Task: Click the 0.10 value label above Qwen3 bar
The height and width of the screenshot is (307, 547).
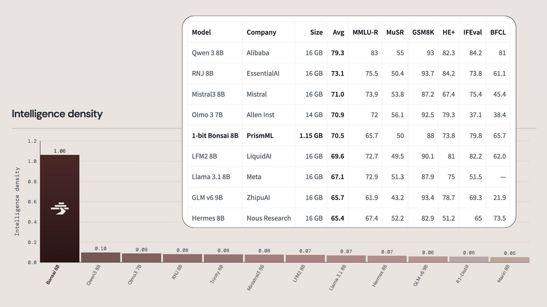Action: (x=101, y=248)
